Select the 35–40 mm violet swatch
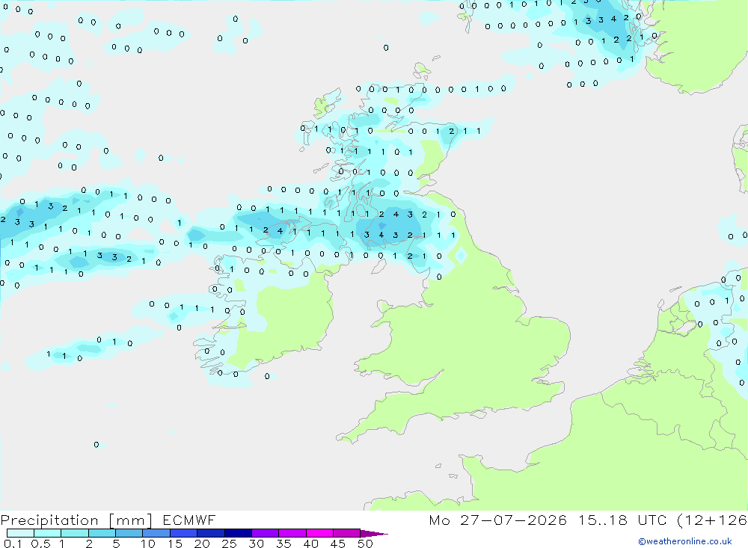This screenshot has width=748, height=548. tap(292, 533)
